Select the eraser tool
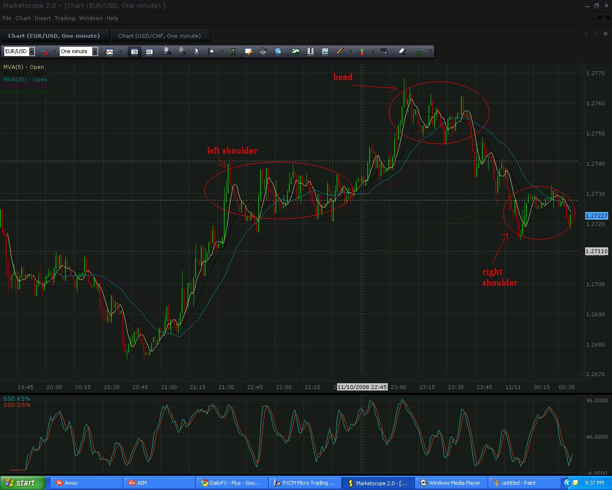The image size is (612, 490). tap(402, 51)
